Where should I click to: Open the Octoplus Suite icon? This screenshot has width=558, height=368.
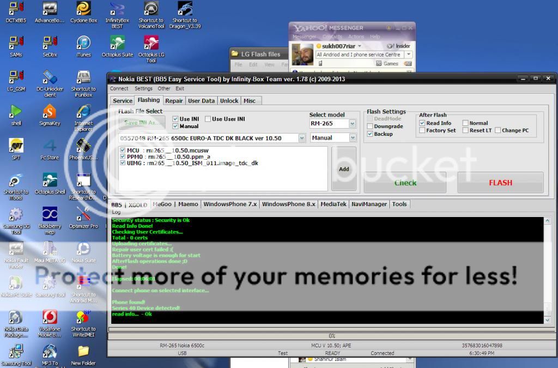point(118,46)
